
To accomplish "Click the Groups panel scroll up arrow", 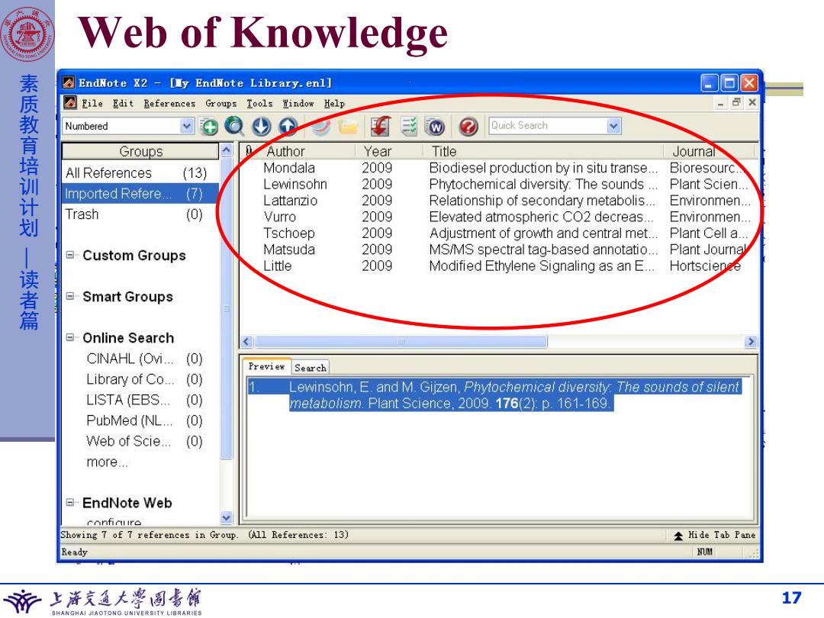I will click(226, 150).
